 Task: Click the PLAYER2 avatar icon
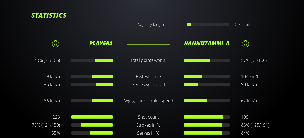point(56,44)
